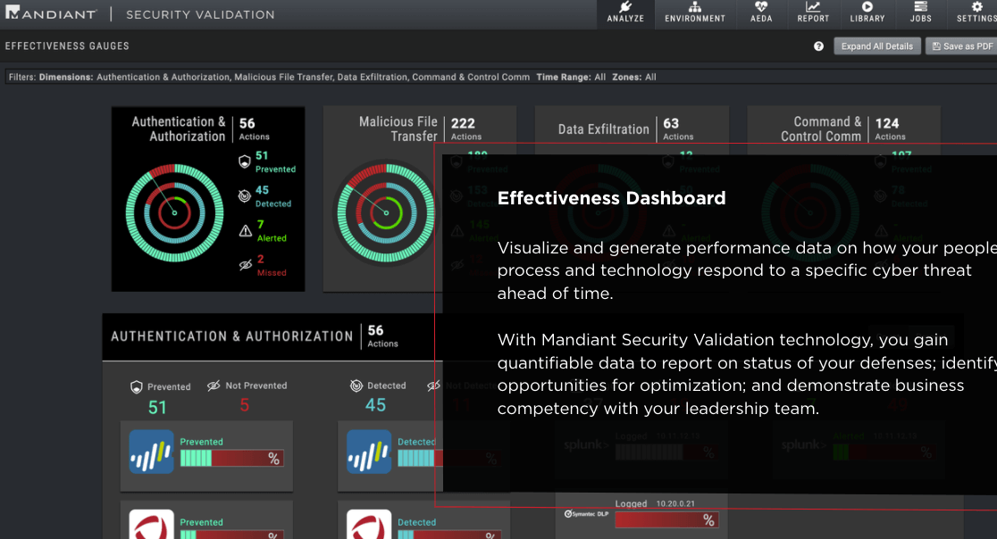
Task: Click the Not Prevented 5 value
Action: [x=244, y=405]
